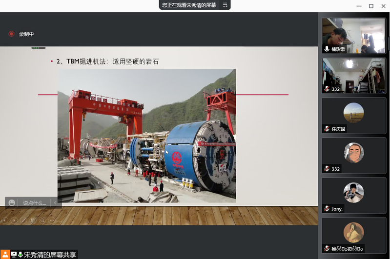390x259 pixels.
Task: Click the screen share icon beside 宋秀清的屏幕共享
Action: coord(13,255)
